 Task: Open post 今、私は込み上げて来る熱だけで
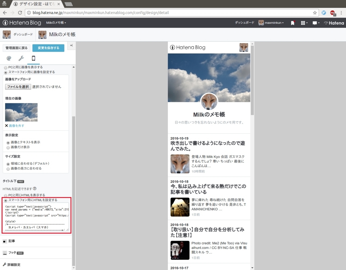[x=208, y=189]
